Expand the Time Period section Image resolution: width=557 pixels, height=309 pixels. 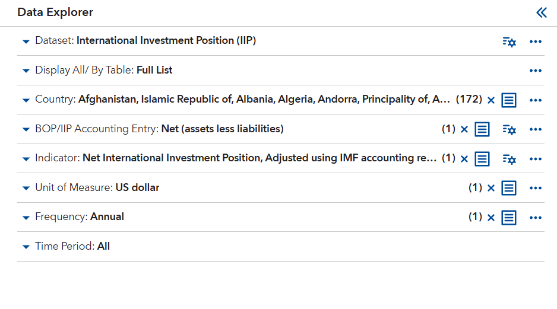click(26, 247)
